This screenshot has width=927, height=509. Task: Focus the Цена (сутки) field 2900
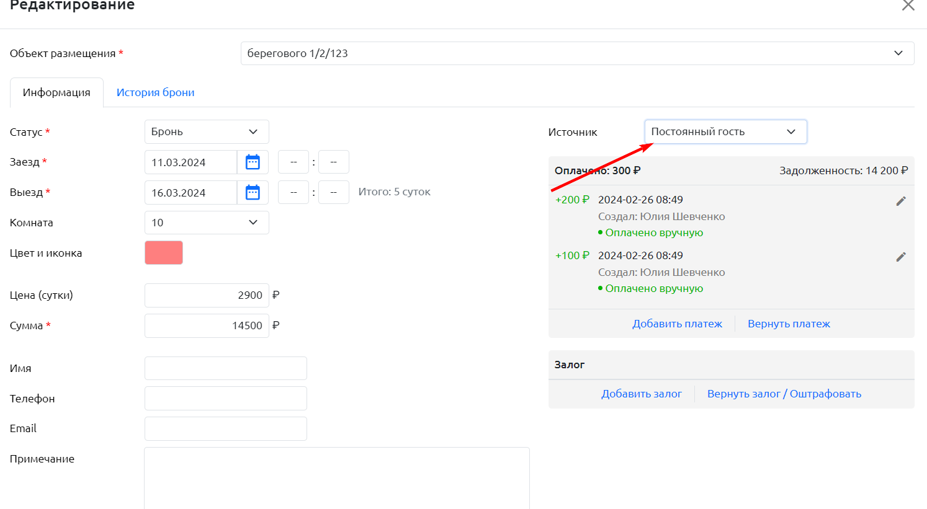207,296
